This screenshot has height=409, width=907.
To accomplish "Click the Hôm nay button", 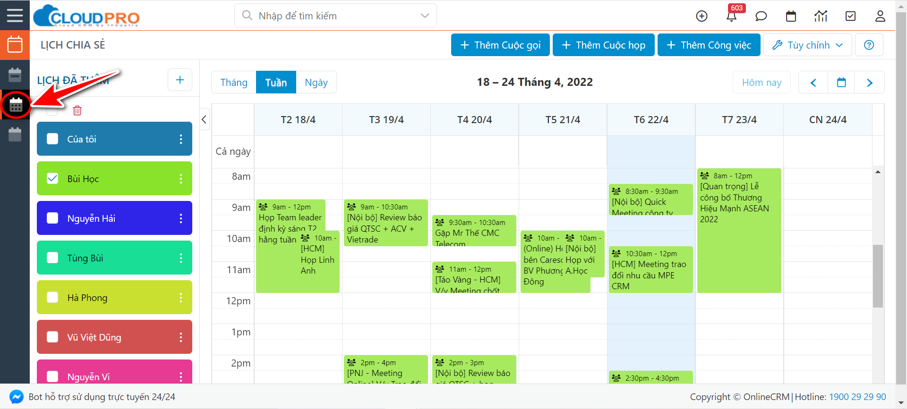I will pyautogui.click(x=762, y=83).
